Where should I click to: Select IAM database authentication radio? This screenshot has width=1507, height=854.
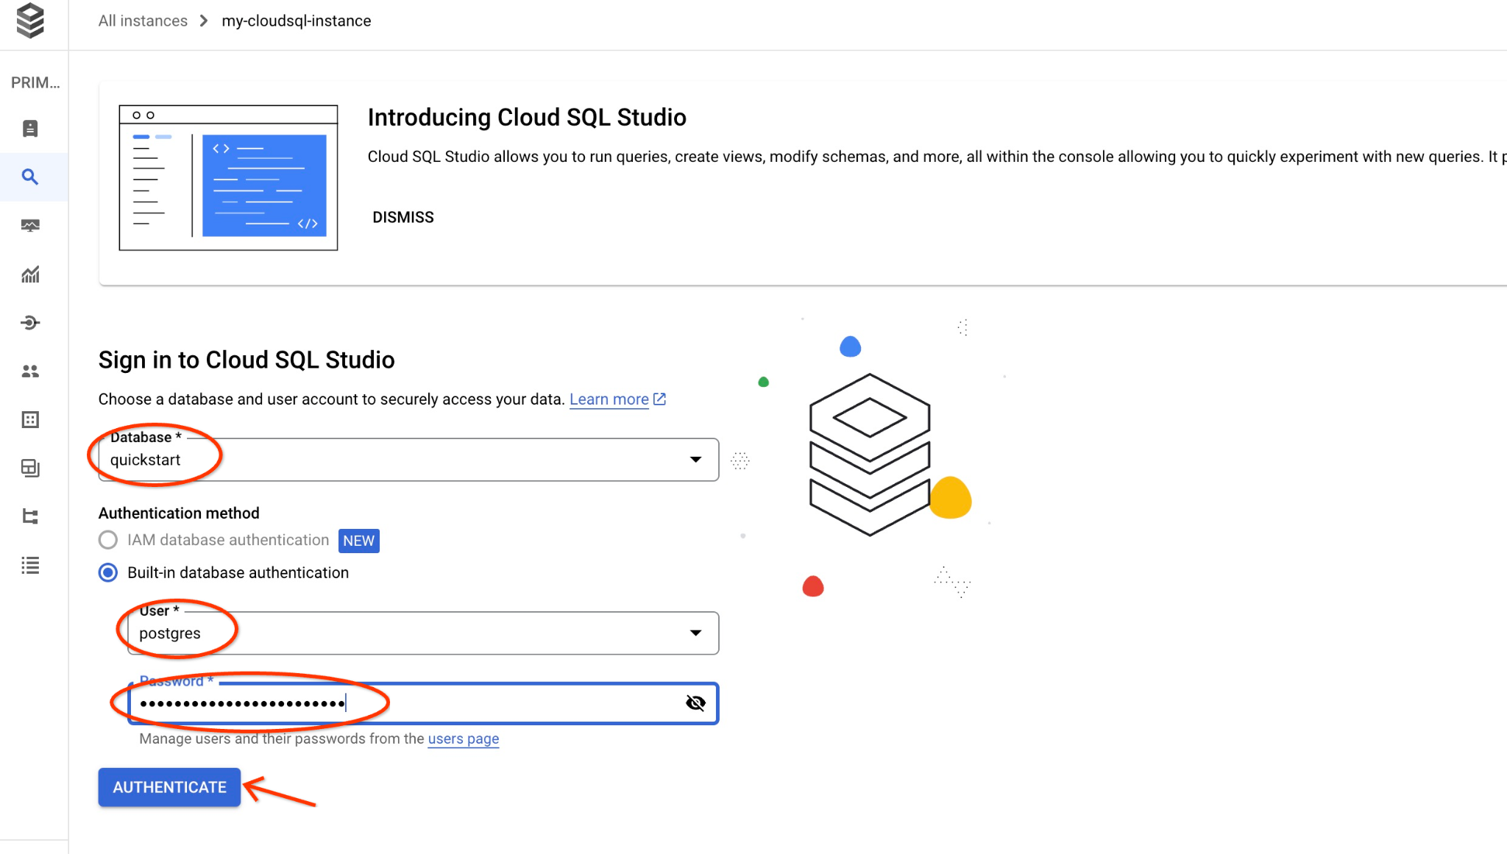click(108, 540)
